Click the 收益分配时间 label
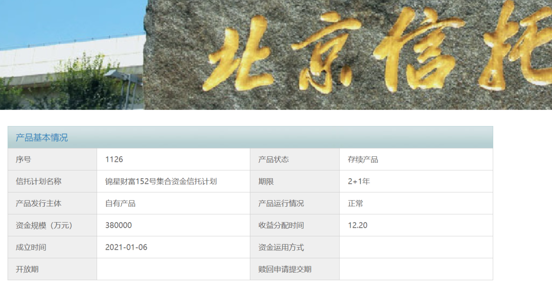Image resolution: width=552 pixels, height=291 pixels. point(281,225)
